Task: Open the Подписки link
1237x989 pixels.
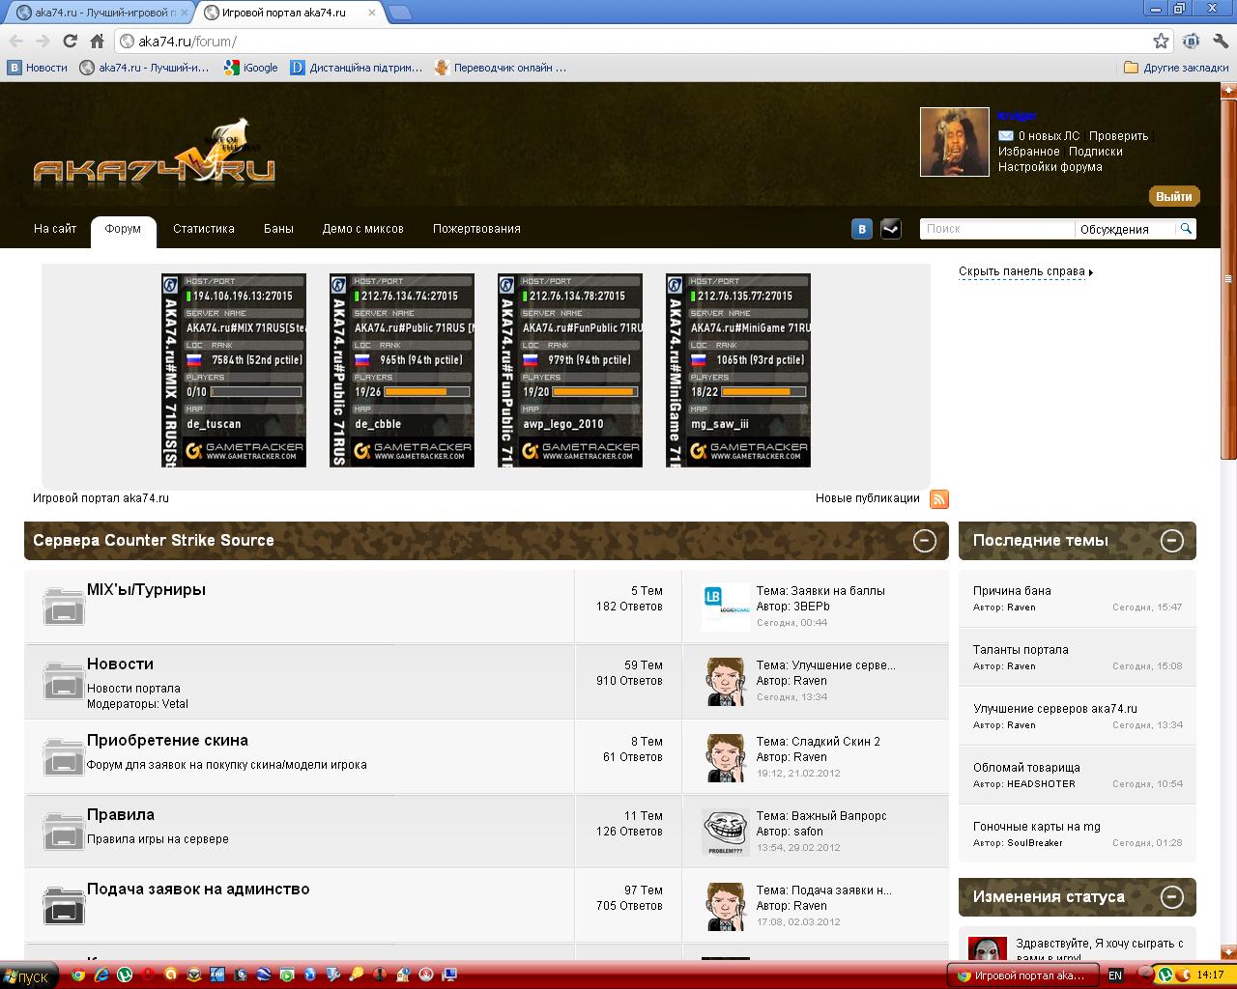Action: coord(1096,152)
